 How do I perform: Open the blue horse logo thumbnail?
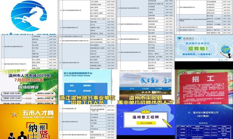(29, 17)
